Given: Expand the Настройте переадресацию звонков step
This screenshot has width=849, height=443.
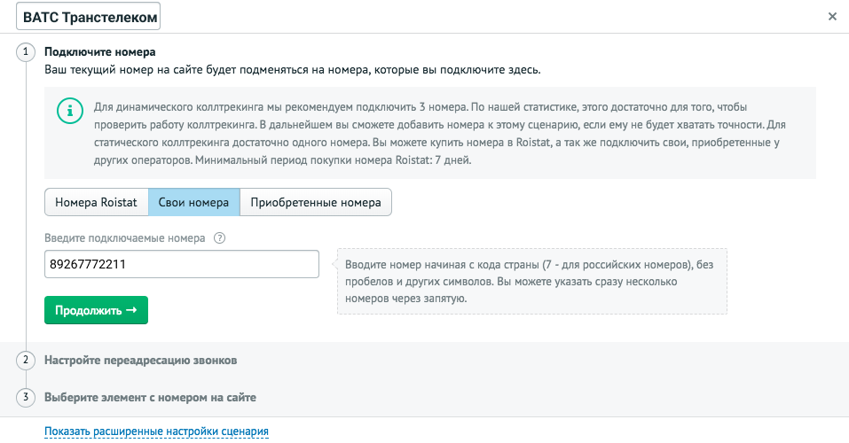Looking at the screenshot, I should click(140, 361).
